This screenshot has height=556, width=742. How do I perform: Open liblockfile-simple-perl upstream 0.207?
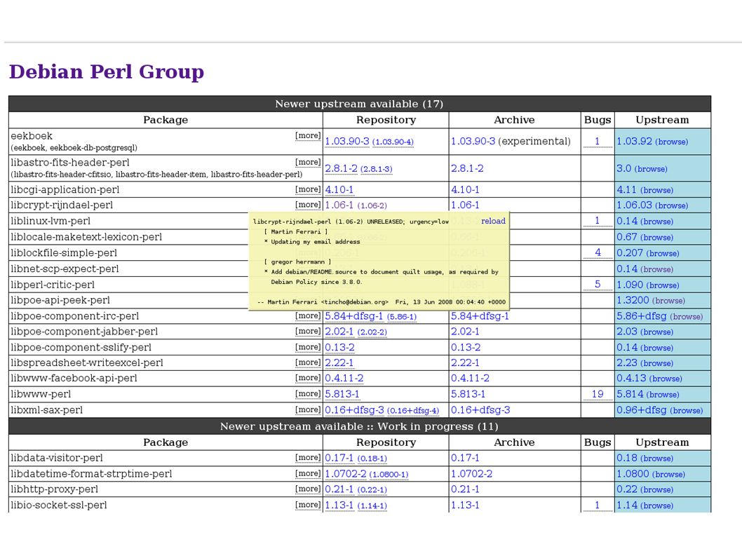coord(630,253)
